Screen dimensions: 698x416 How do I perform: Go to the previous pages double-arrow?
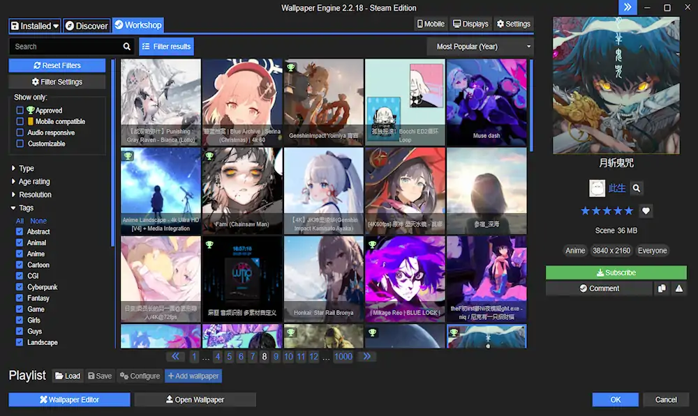click(175, 357)
